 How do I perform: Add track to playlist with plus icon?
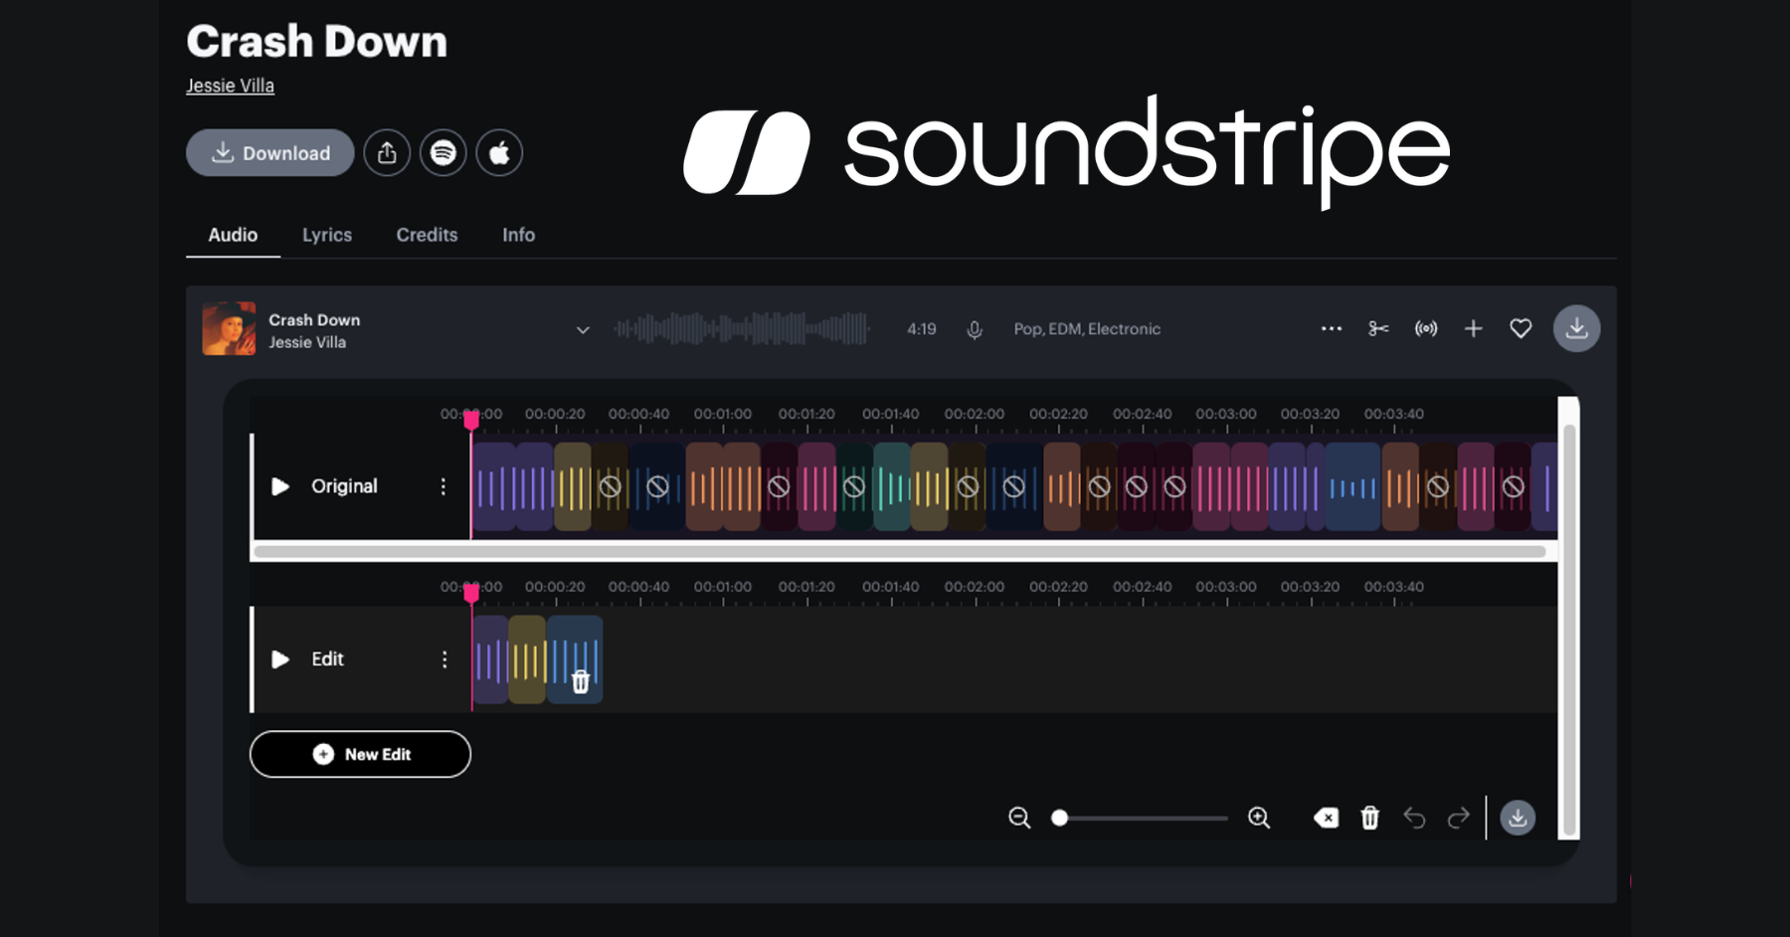pyautogui.click(x=1473, y=328)
